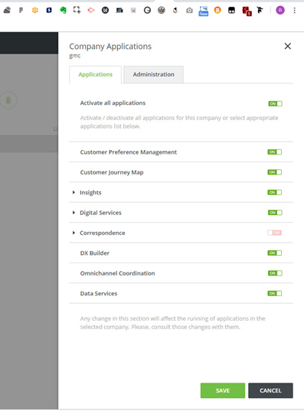
Task: Click the Company Applications heading
Action: (x=110, y=47)
